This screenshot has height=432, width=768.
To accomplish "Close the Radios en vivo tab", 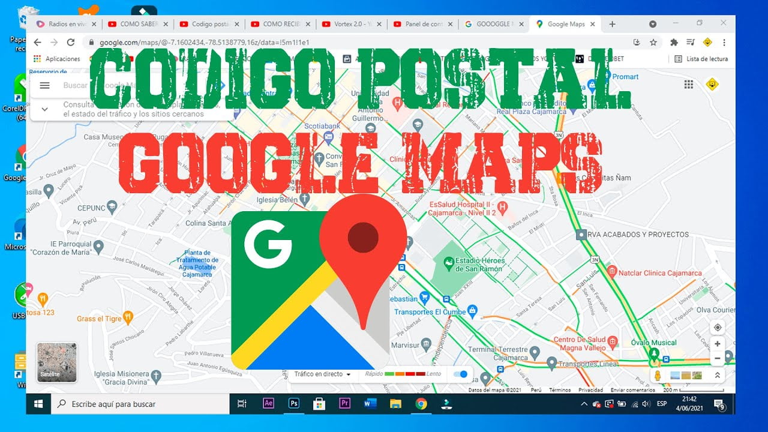I will point(94,24).
